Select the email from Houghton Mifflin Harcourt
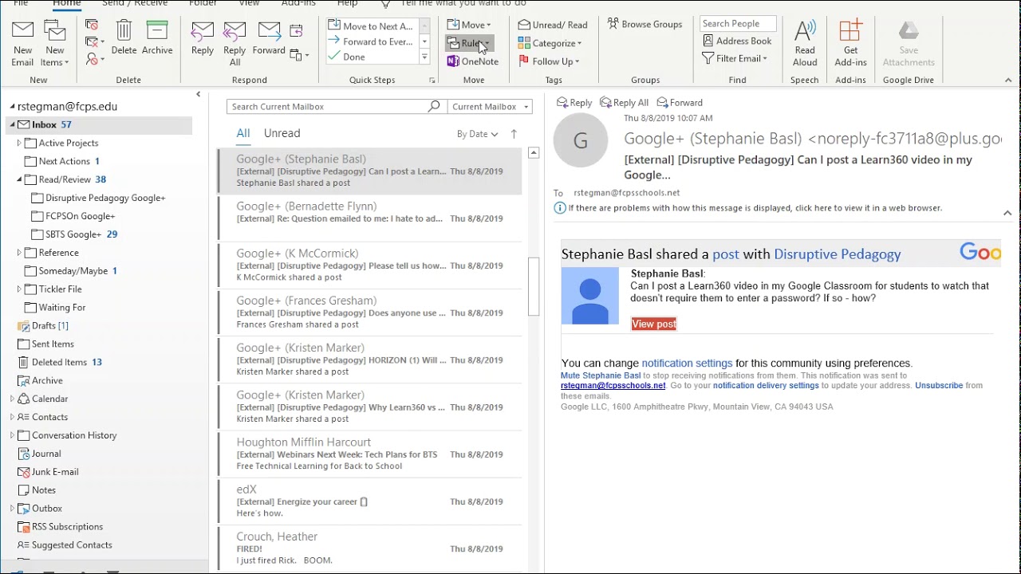Image resolution: width=1021 pixels, height=574 pixels. [370, 454]
